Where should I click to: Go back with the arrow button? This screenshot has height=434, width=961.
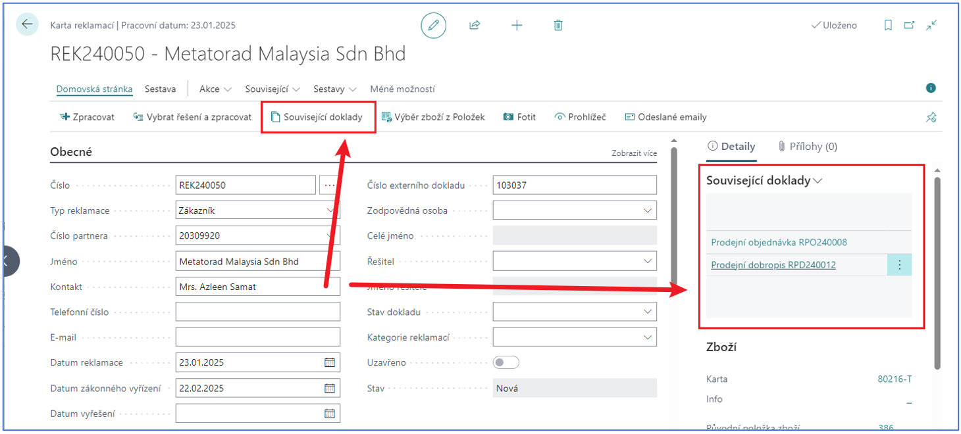click(27, 24)
